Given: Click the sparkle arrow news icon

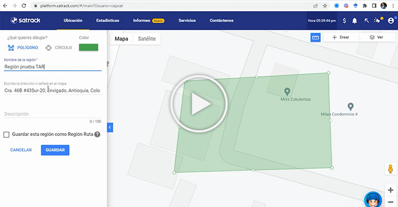Looking at the screenshot, I should click(x=378, y=20).
